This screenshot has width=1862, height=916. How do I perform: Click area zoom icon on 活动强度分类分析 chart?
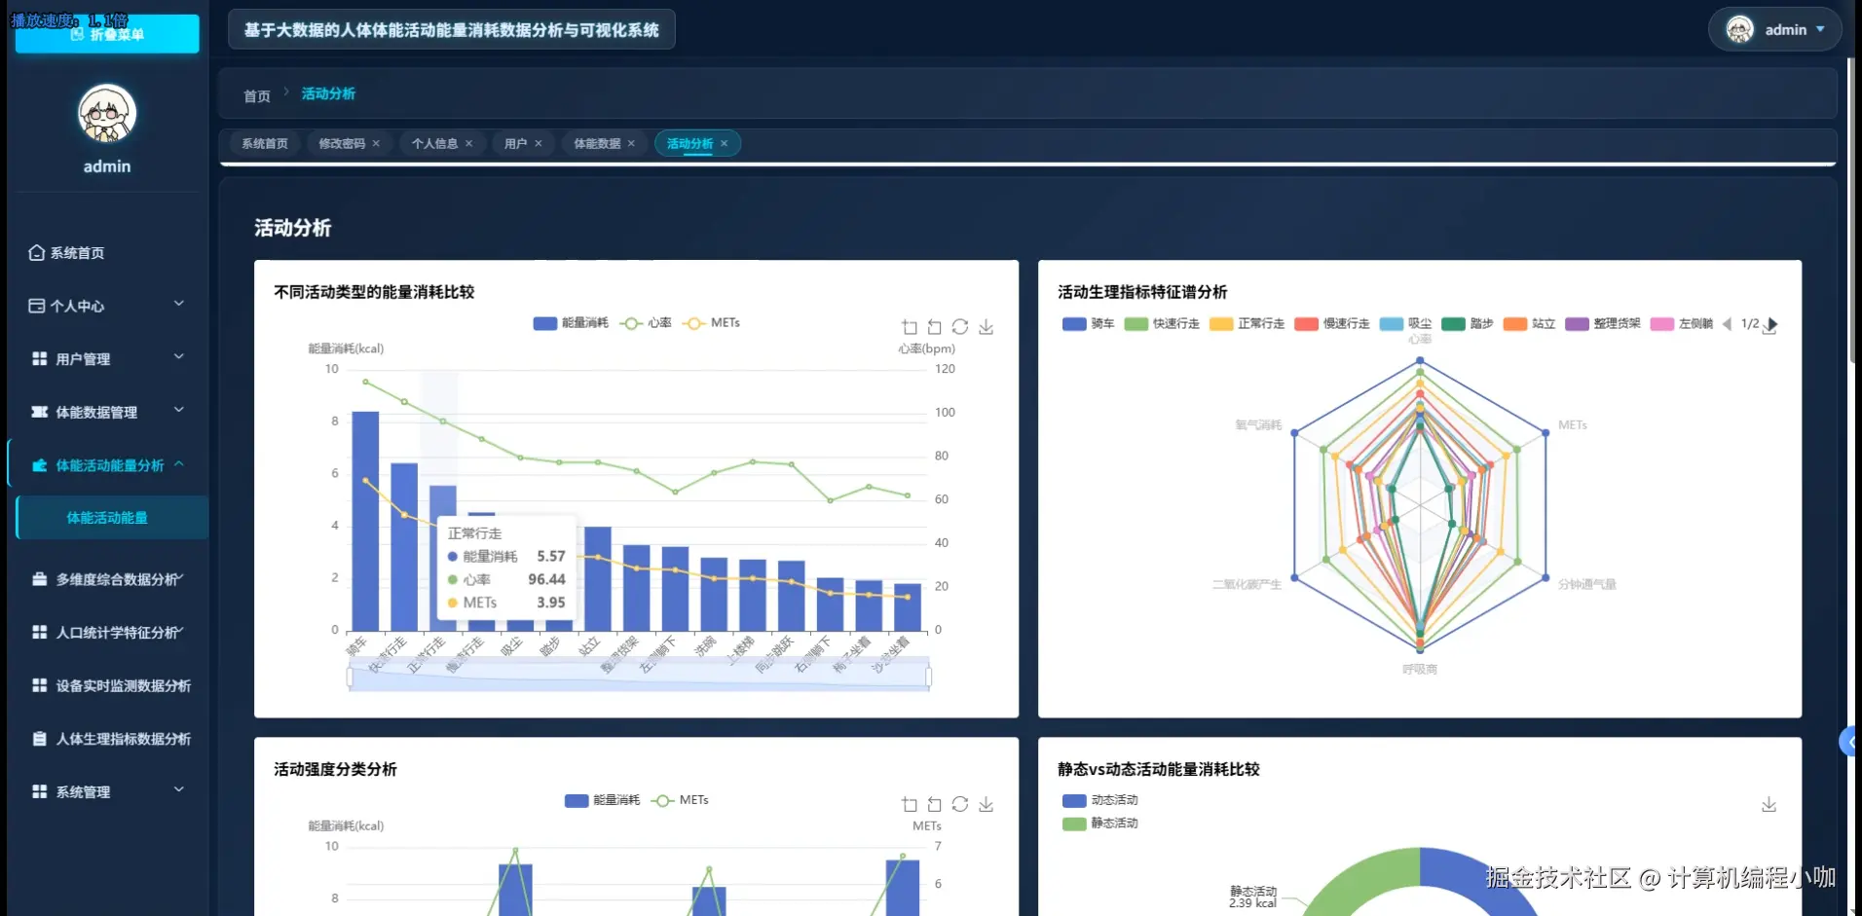tap(910, 804)
